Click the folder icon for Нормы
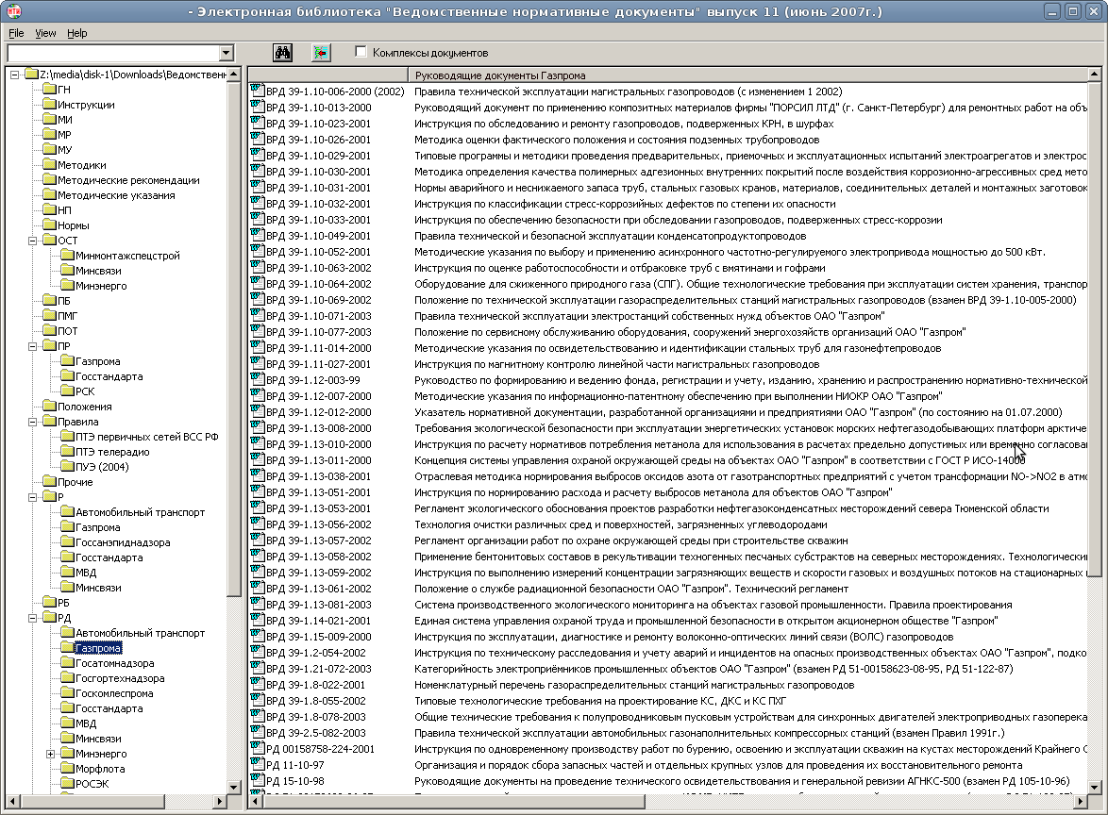This screenshot has width=1108, height=815. pos(49,225)
